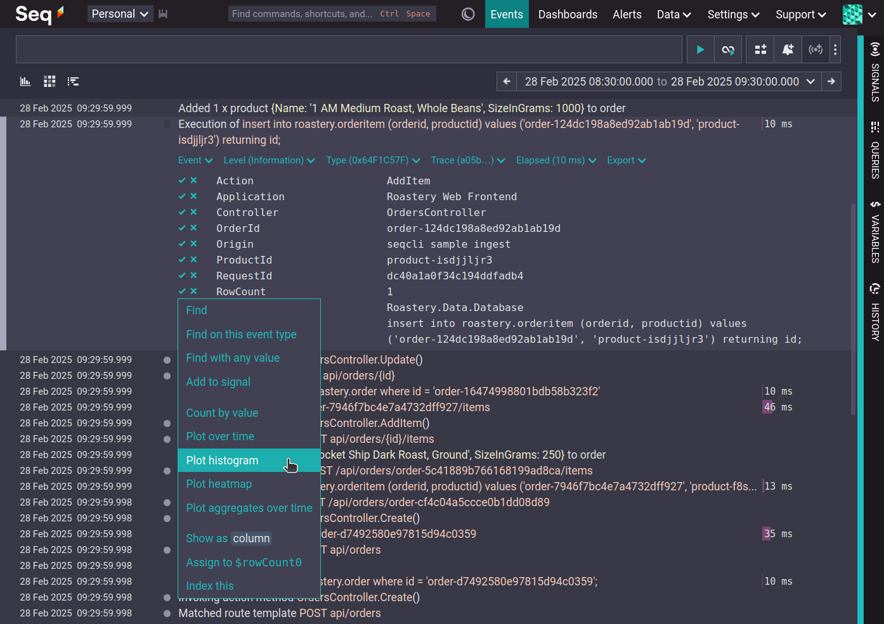Open the Type (0x64F1C57F) dropdown
Viewport: 884px width, 624px height.
(372, 160)
